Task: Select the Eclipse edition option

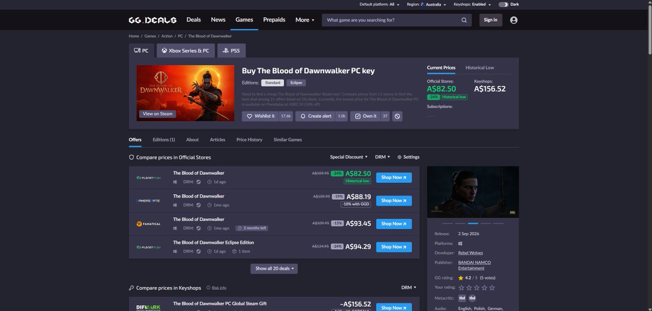Action: [x=296, y=82]
